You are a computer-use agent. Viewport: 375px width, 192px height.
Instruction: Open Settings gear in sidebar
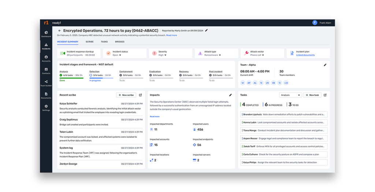click(46, 107)
